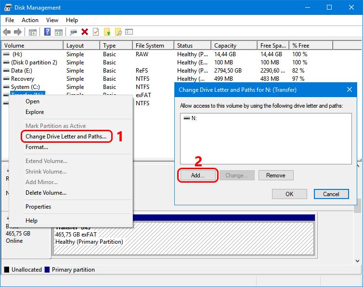This screenshot has height=287, width=363.
Task: Sort by the Volume column header
Action: click(x=32, y=46)
